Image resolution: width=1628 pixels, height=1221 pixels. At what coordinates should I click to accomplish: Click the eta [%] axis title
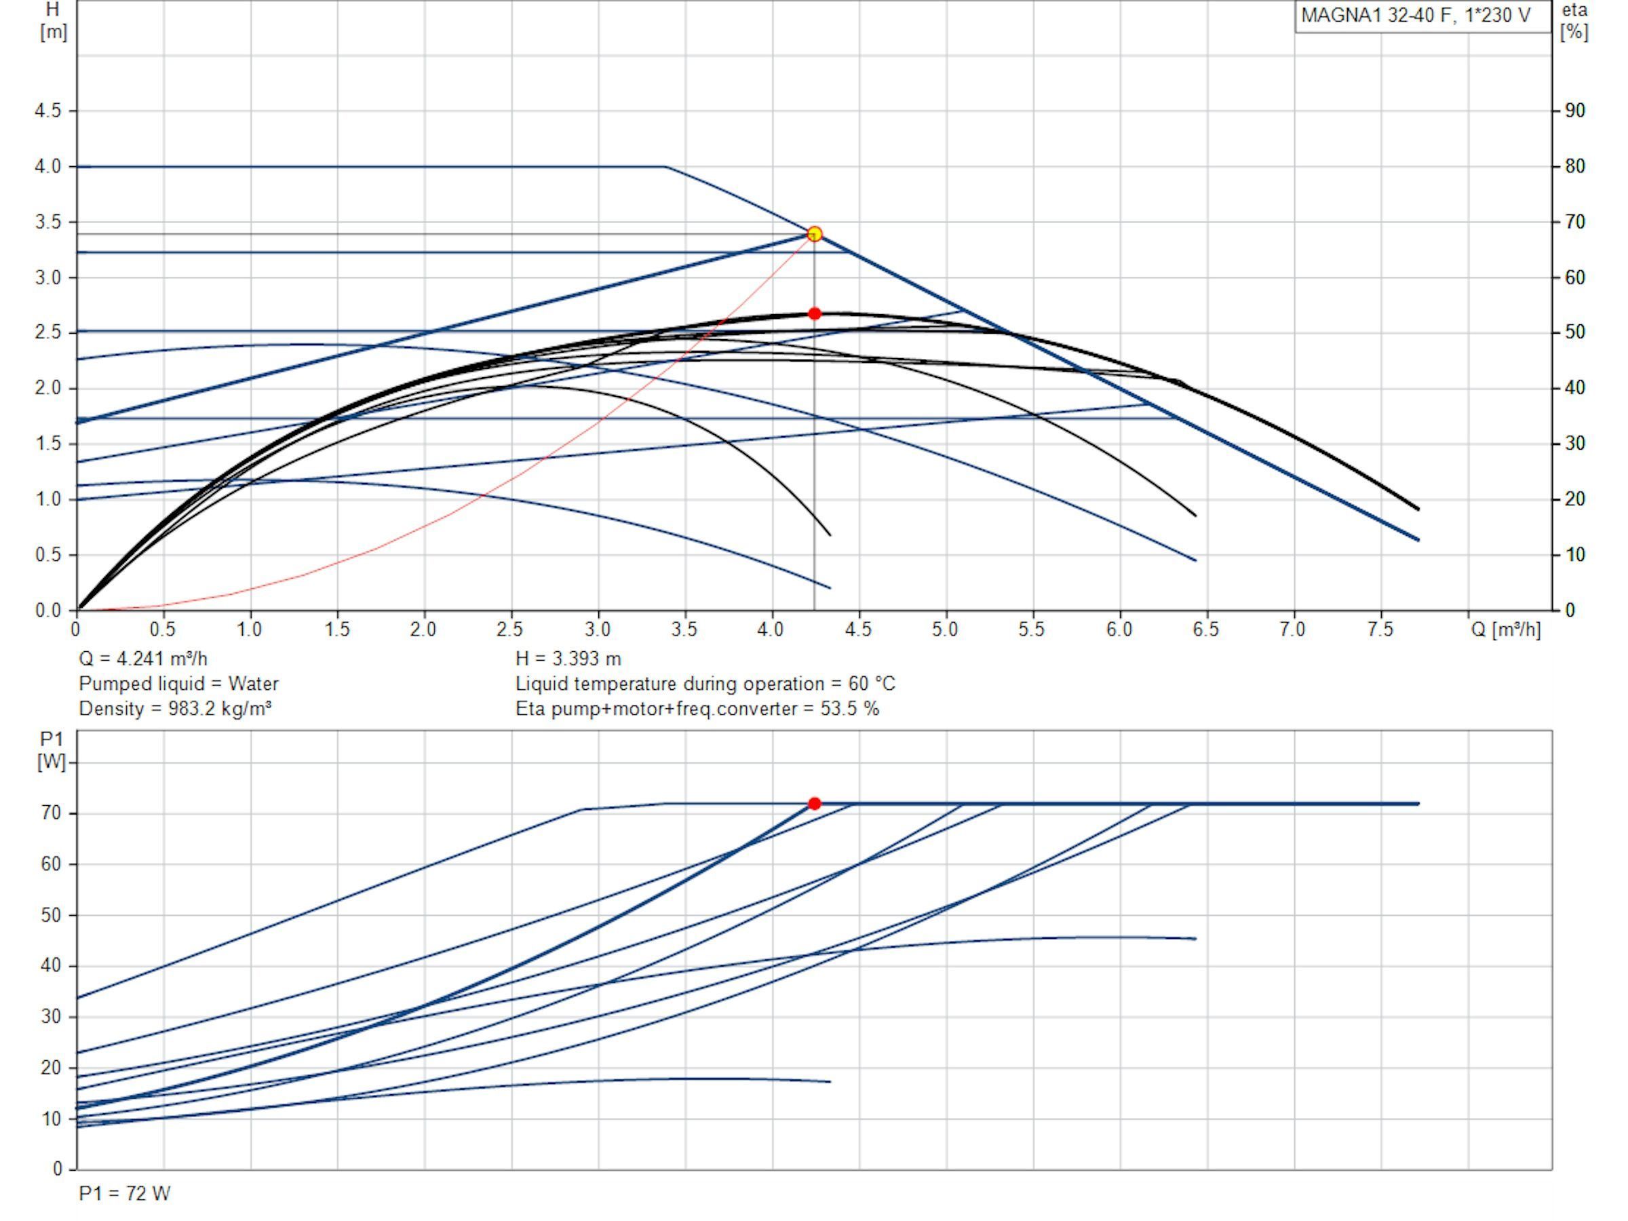coord(1574,21)
